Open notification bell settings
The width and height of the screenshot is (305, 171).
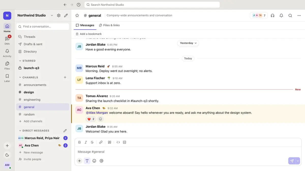coord(281,15)
